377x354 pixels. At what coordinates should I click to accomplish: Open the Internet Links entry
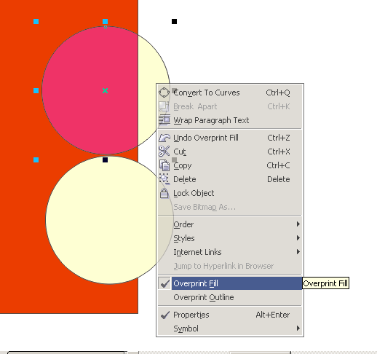pos(230,252)
